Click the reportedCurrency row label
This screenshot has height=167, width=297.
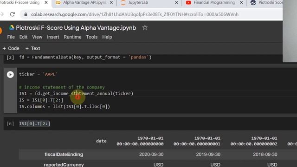click(64, 165)
